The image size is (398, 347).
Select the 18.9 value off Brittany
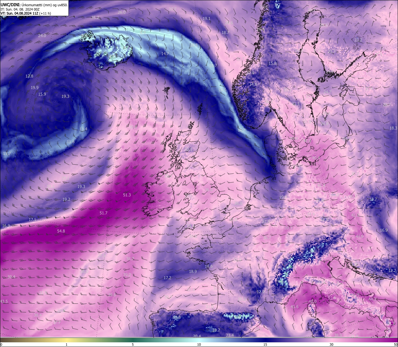[x=193, y=271]
